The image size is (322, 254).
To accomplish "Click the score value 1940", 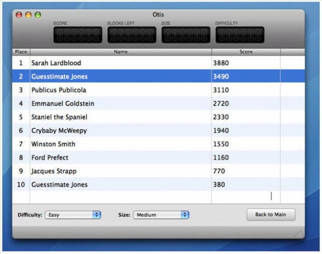I will pos(221,130).
